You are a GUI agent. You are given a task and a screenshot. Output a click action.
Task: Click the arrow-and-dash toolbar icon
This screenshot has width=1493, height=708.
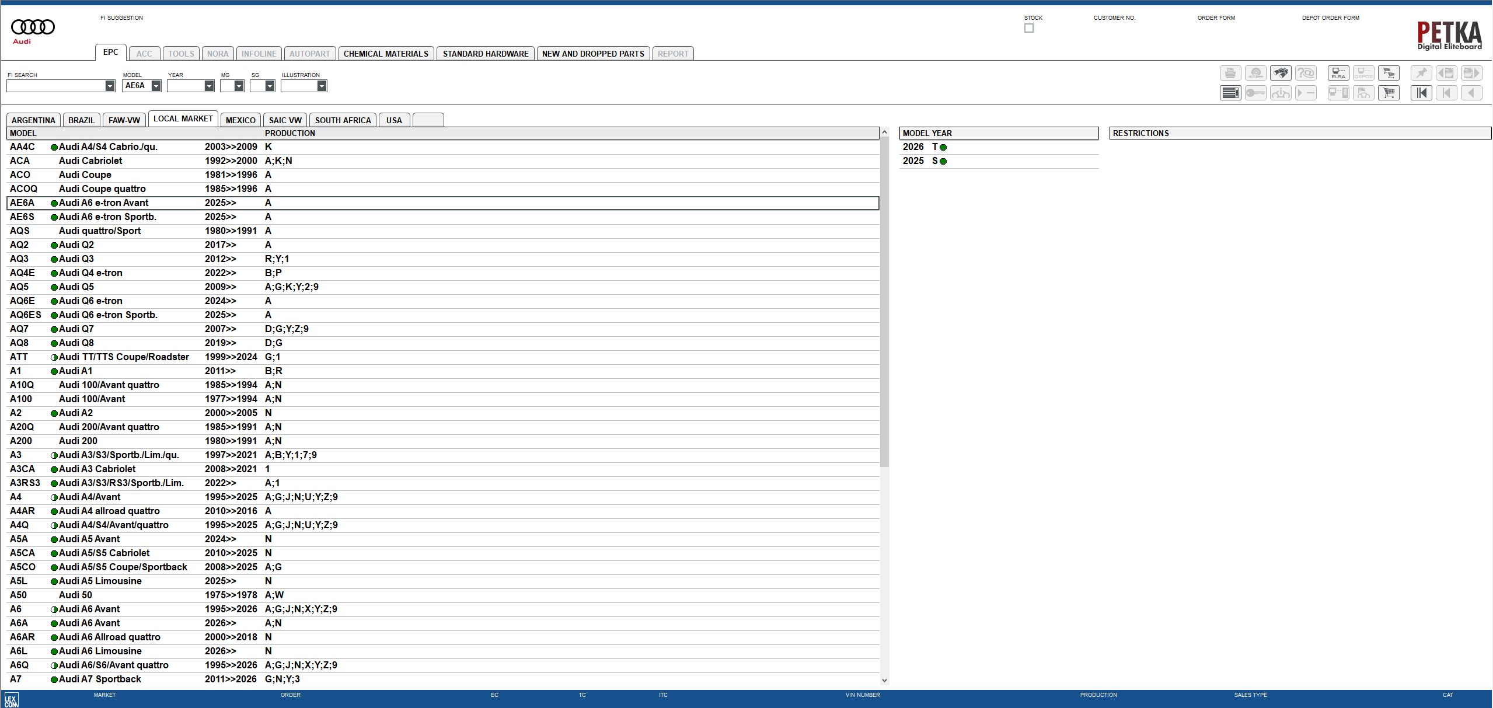pos(1306,93)
